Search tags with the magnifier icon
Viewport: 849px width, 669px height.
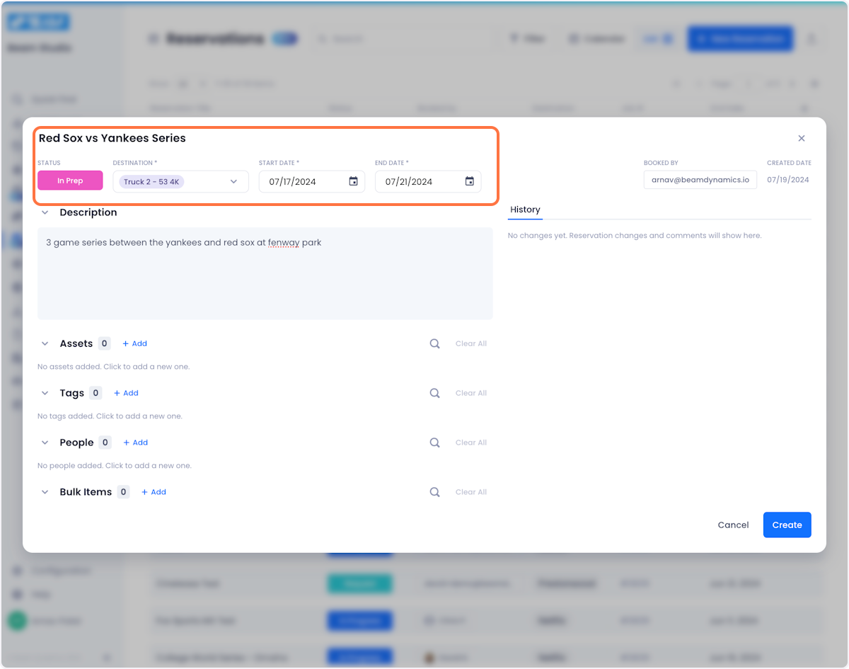click(435, 393)
